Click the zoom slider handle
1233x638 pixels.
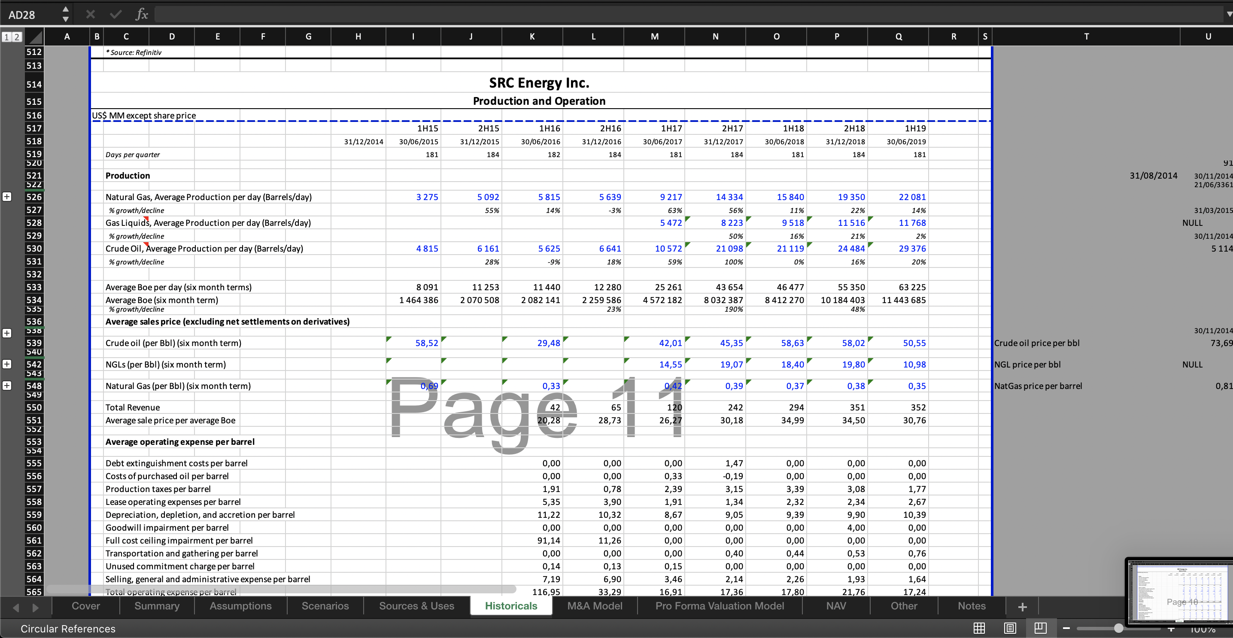click(1119, 628)
